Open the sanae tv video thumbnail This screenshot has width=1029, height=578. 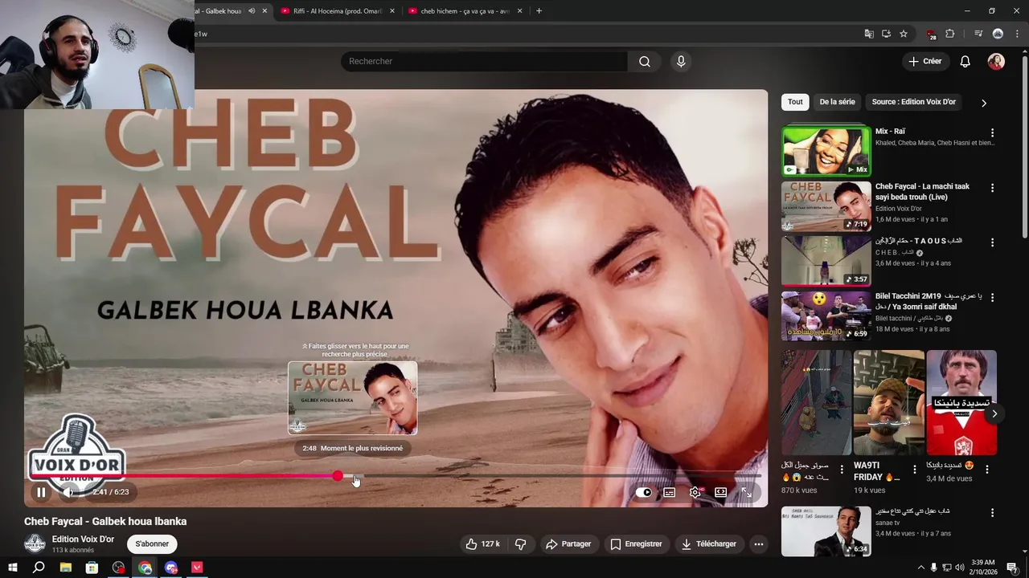point(826,531)
